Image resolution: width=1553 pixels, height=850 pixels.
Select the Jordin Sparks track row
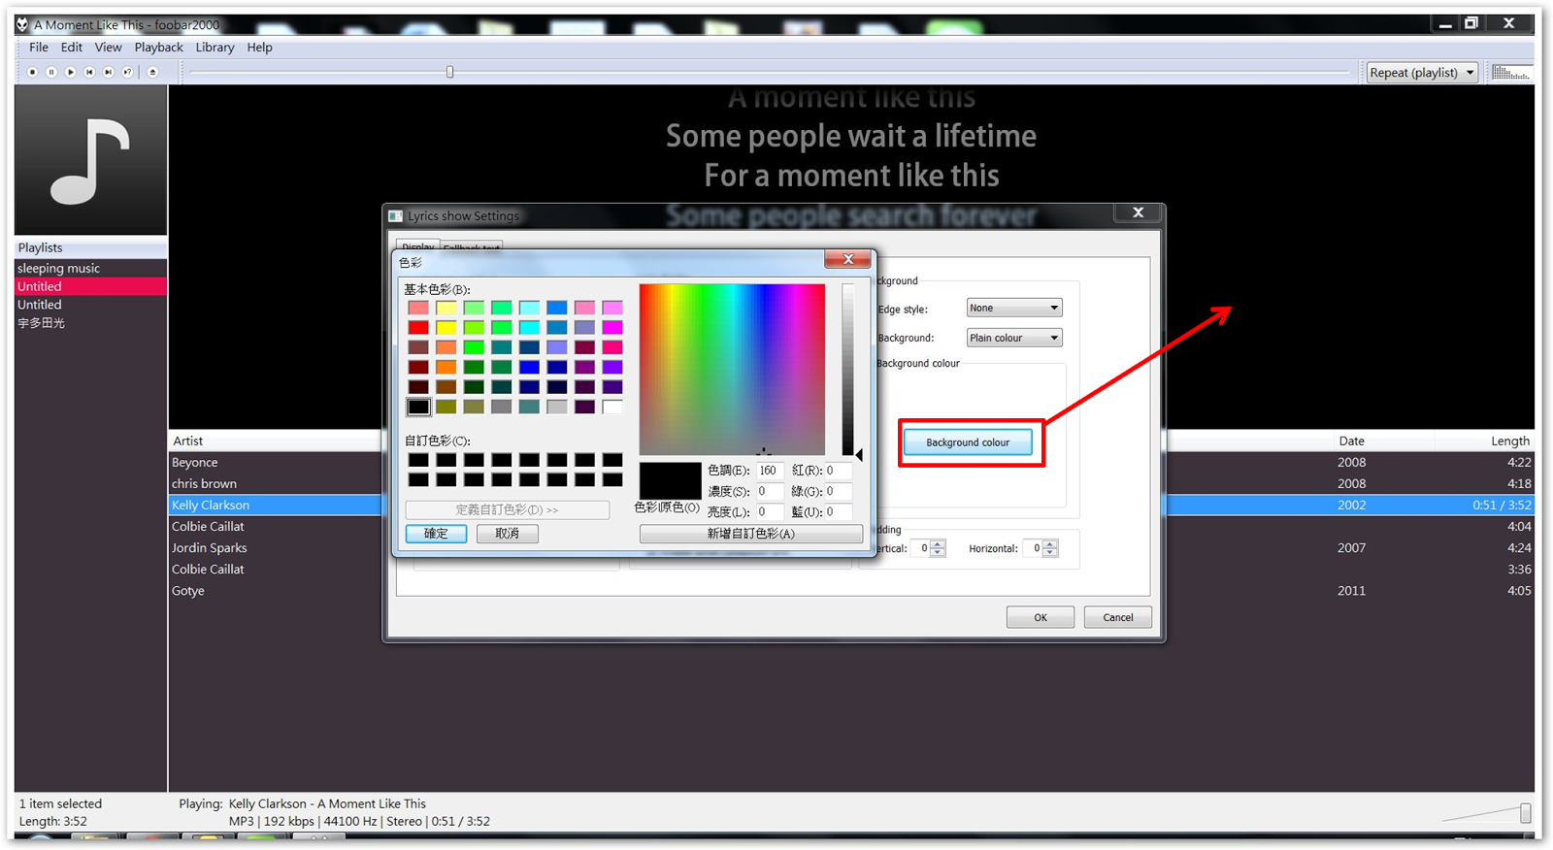277,547
